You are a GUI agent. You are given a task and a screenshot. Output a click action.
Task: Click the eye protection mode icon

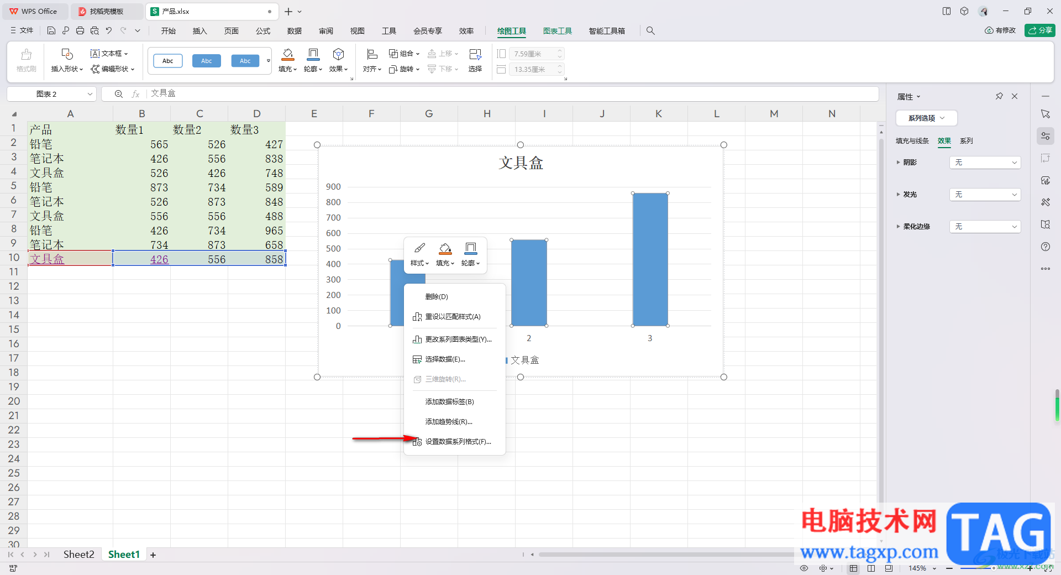[804, 568]
